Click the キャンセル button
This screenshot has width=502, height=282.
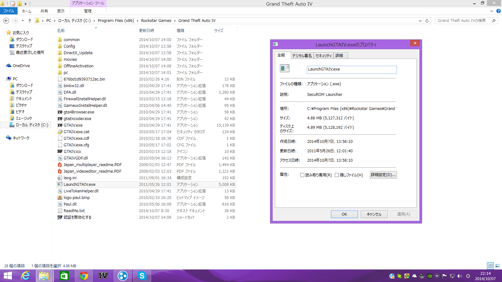374,214
